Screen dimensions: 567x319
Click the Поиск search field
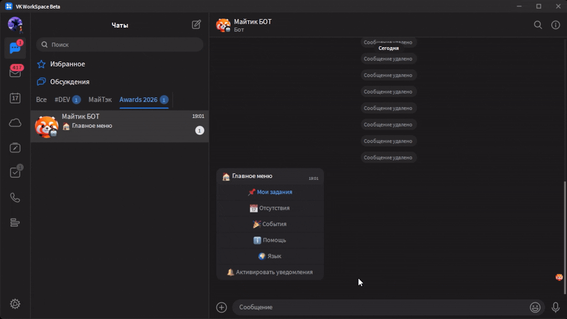[x=120, y=45]
